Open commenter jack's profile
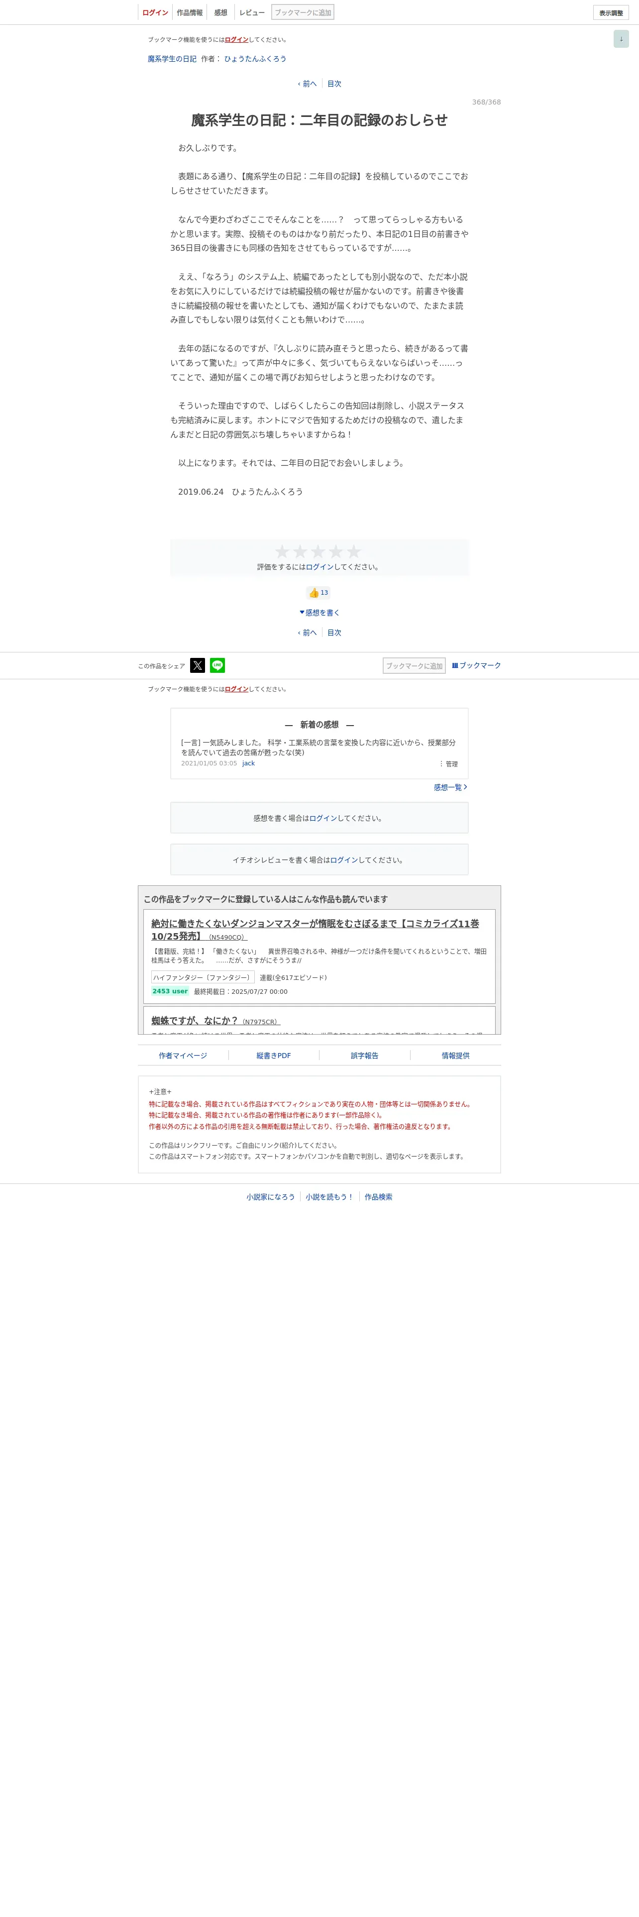 [248, 763]
